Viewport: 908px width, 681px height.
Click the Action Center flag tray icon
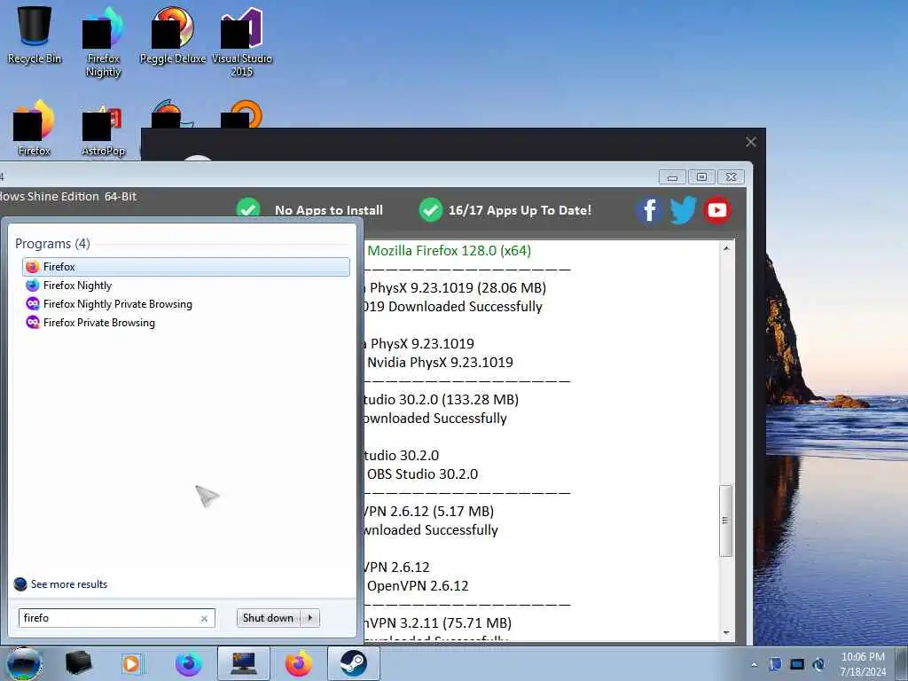tap(775, 664)
